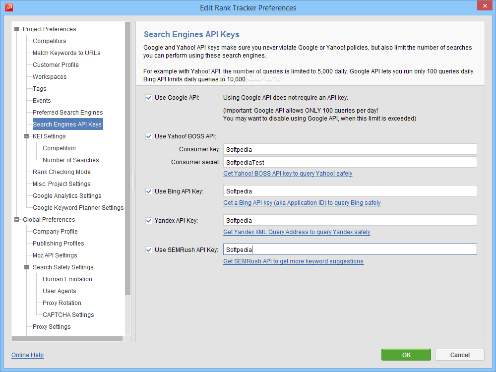This screenshot has width=496, height=372.
Task: Open KEI Settings page
Action: tap(49, 136)
